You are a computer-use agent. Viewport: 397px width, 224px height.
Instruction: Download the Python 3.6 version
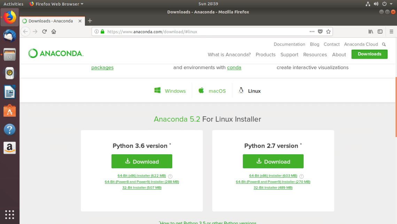(x=142, y=161)
